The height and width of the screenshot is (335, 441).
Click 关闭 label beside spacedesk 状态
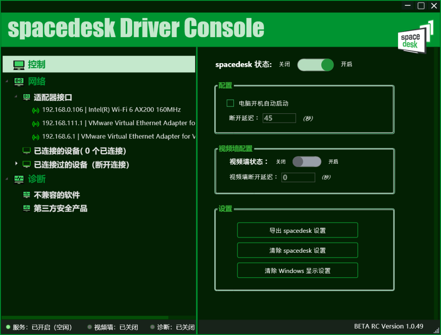click(284, 64)
